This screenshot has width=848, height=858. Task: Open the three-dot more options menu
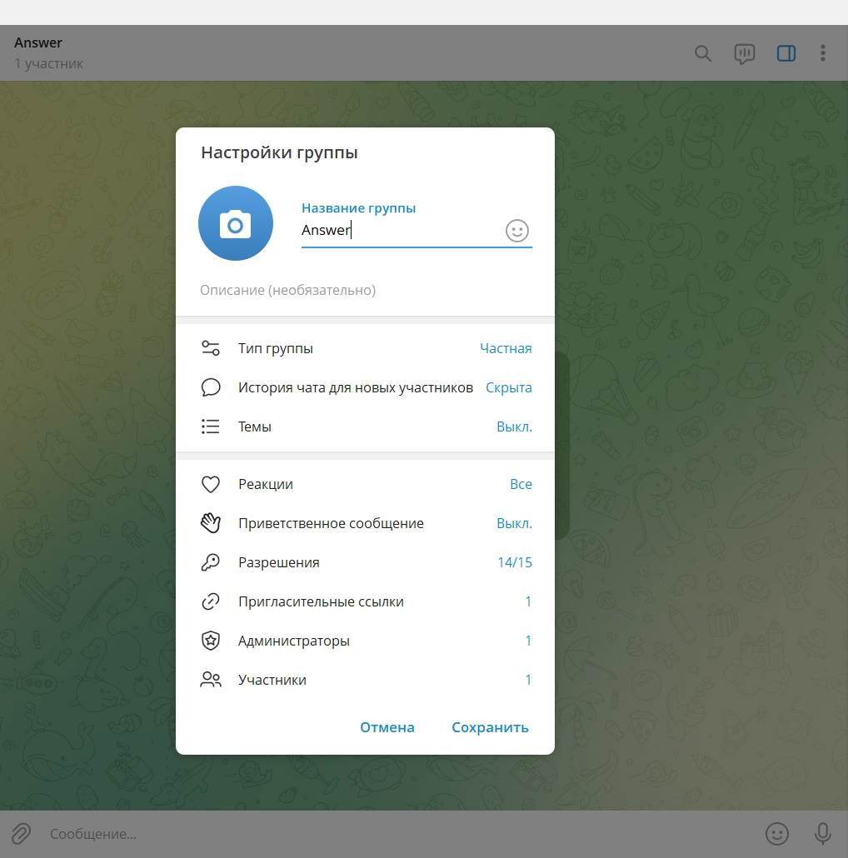[823, 53]
